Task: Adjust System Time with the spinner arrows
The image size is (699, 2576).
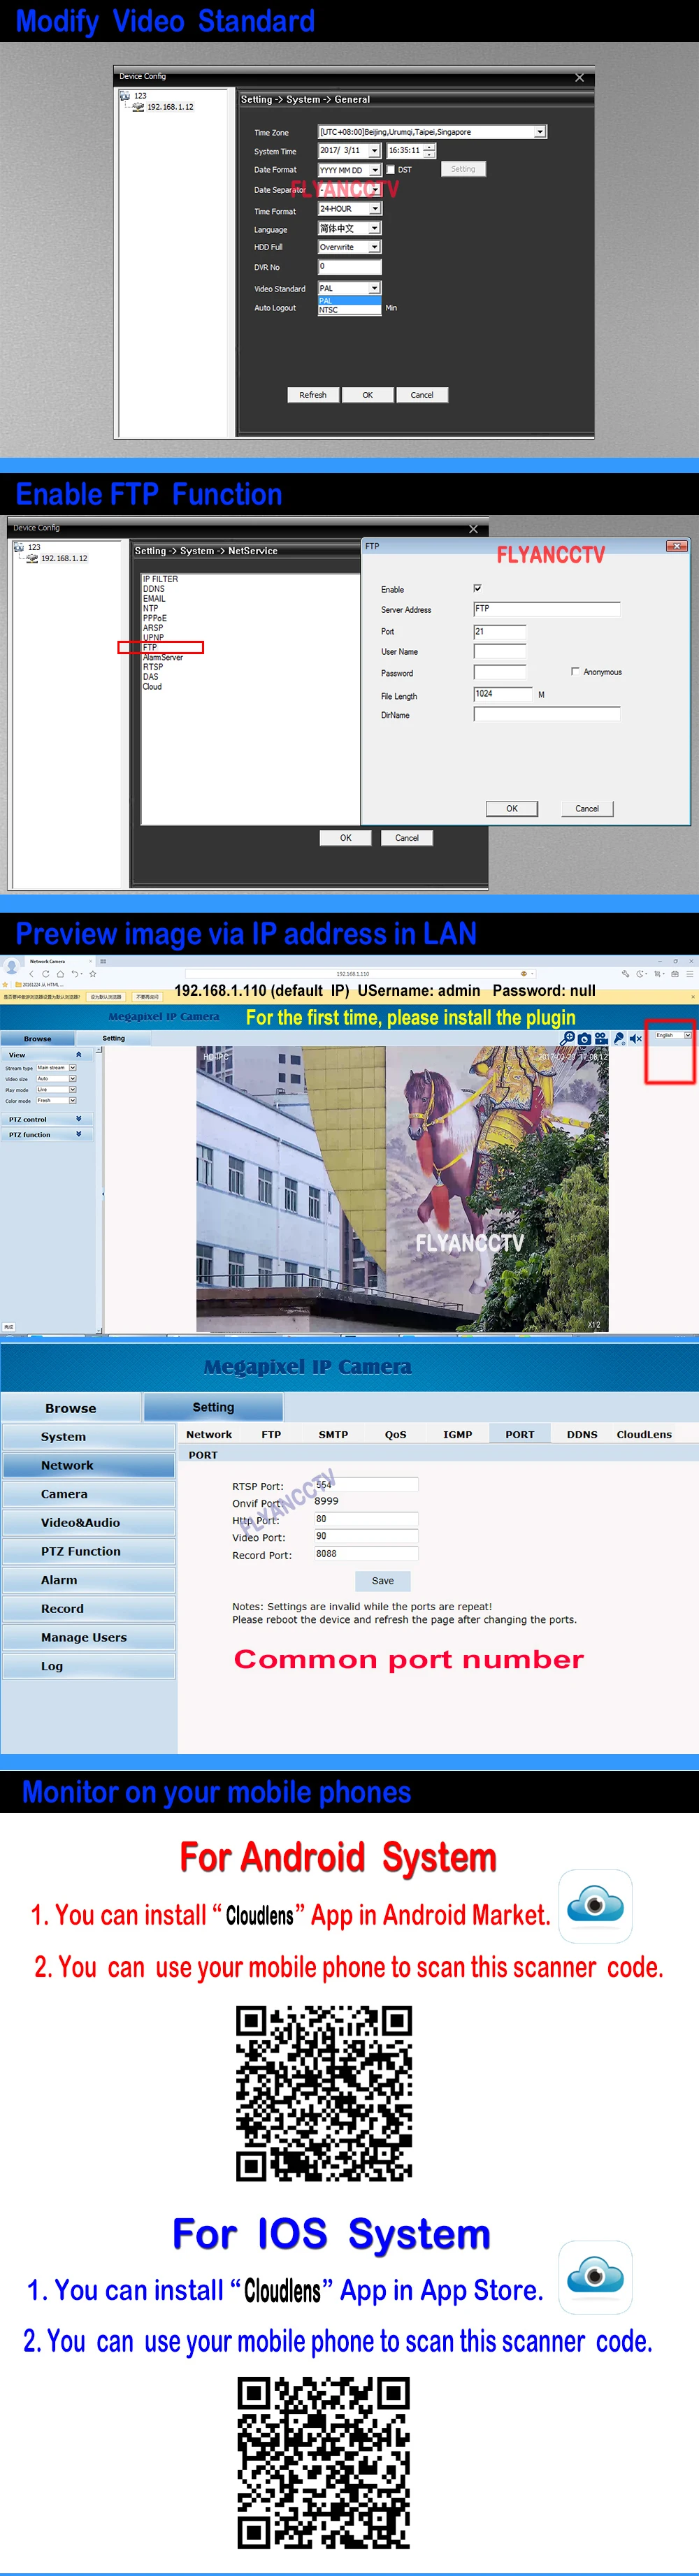Action: pyautogui.click(x=430, y=151)
